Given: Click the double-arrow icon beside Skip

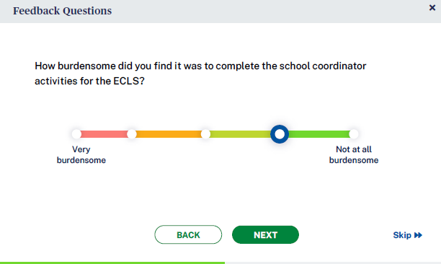Looking at the screenshot, I should (x=418, y=235).
